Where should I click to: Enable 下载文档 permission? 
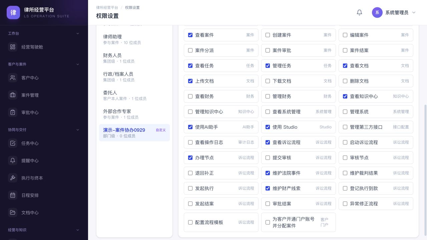pos(268,81)
